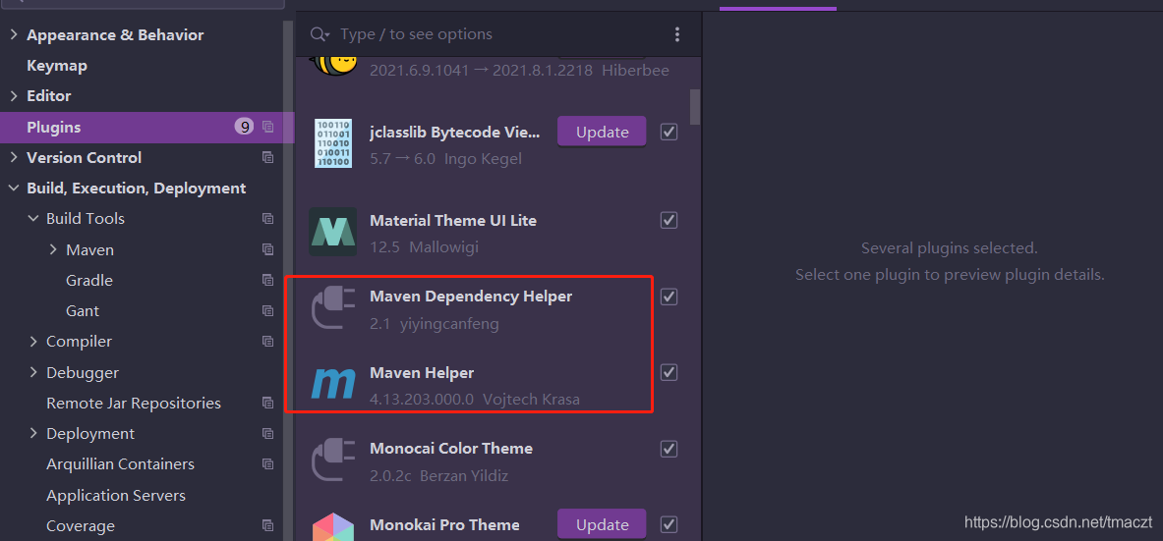Collapse the Build Tools node
This screenshot has height=541, width=1163.
click(33, 219)
